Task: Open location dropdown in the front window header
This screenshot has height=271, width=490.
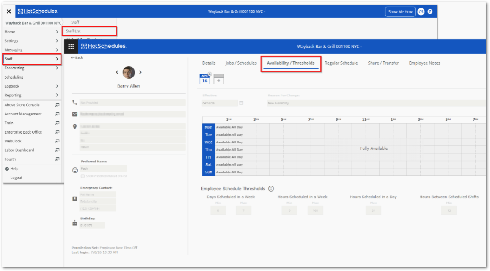Action: coord(330,47)
